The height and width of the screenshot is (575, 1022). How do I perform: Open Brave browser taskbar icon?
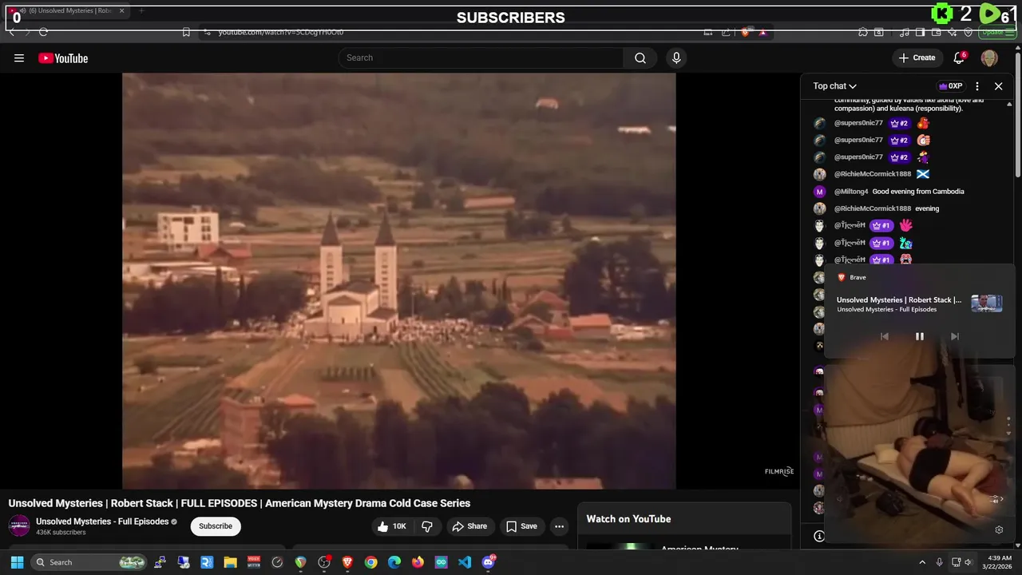(x=347, y=562)
